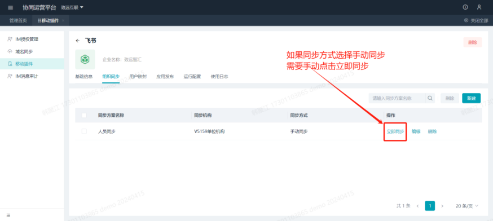Click the IM授权管理 sidebar icon

[10, 39]
